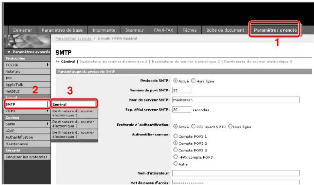314x185 pixels.
Task: Open Destinataire du courrier électronique 3 top link
Action: [x=258, y=62]
